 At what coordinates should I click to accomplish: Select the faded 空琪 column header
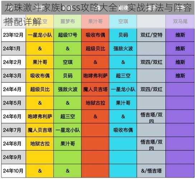click(123, 21)
